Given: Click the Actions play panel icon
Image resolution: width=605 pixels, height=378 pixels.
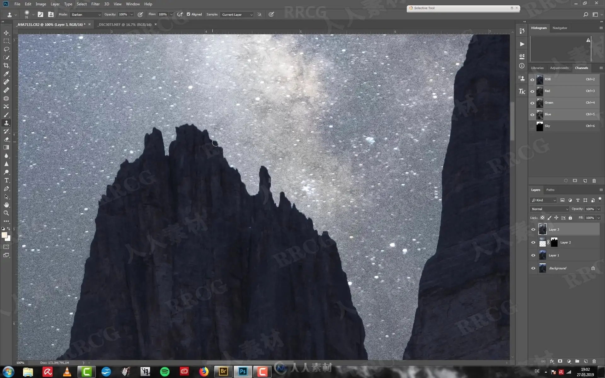Looking at the screenshot, I should [522, 44].
